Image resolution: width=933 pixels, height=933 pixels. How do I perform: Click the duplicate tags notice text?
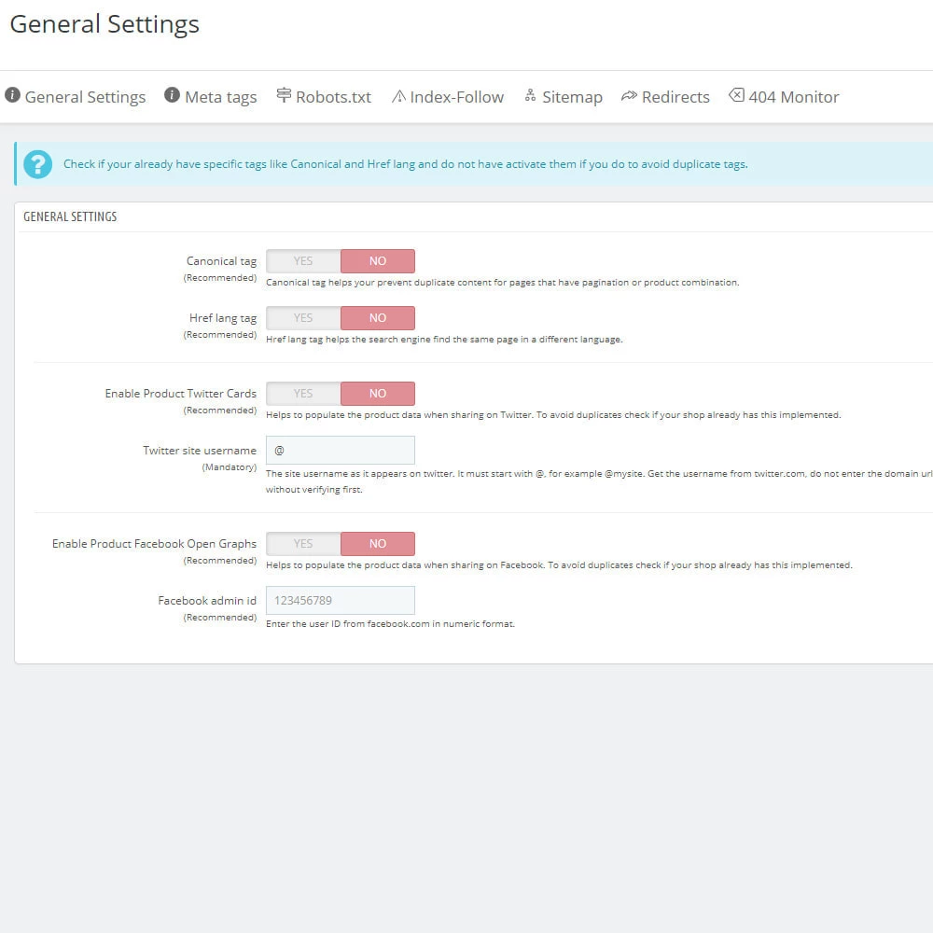(406, 164)
